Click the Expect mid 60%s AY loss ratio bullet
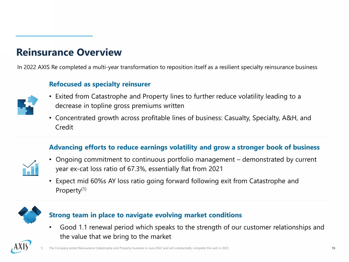 coord(177,185)
